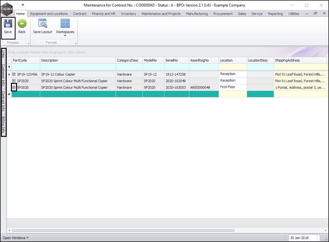329x242 pixels.
Task: Sort by the ShippingAddress column header
Action: tap(300, 60)
